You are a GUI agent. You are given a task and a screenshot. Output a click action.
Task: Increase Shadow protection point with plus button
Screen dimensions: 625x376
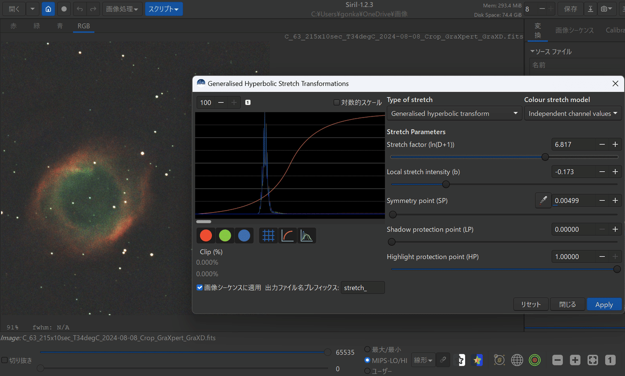pos(615,229)
